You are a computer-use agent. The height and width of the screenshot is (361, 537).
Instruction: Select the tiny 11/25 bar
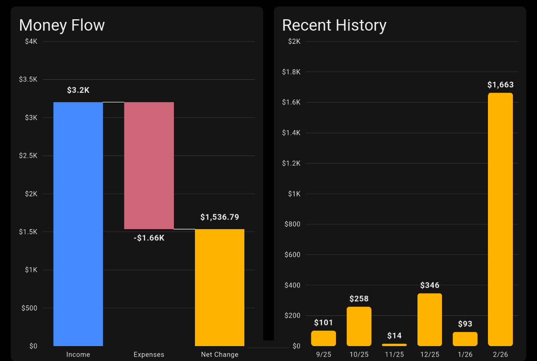click(x=394, y=346)
